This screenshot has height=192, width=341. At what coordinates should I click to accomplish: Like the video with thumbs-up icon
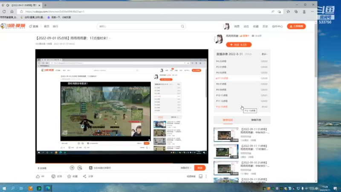[38, 176]
